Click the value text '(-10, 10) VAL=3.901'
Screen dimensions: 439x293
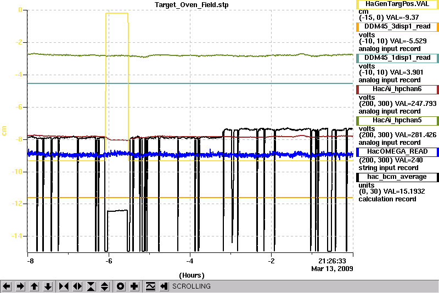point(391,72)
